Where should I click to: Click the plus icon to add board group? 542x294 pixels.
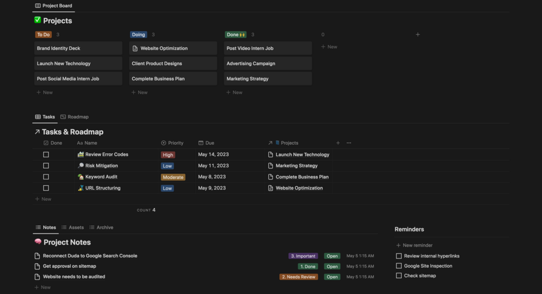[x=417, y=34]
